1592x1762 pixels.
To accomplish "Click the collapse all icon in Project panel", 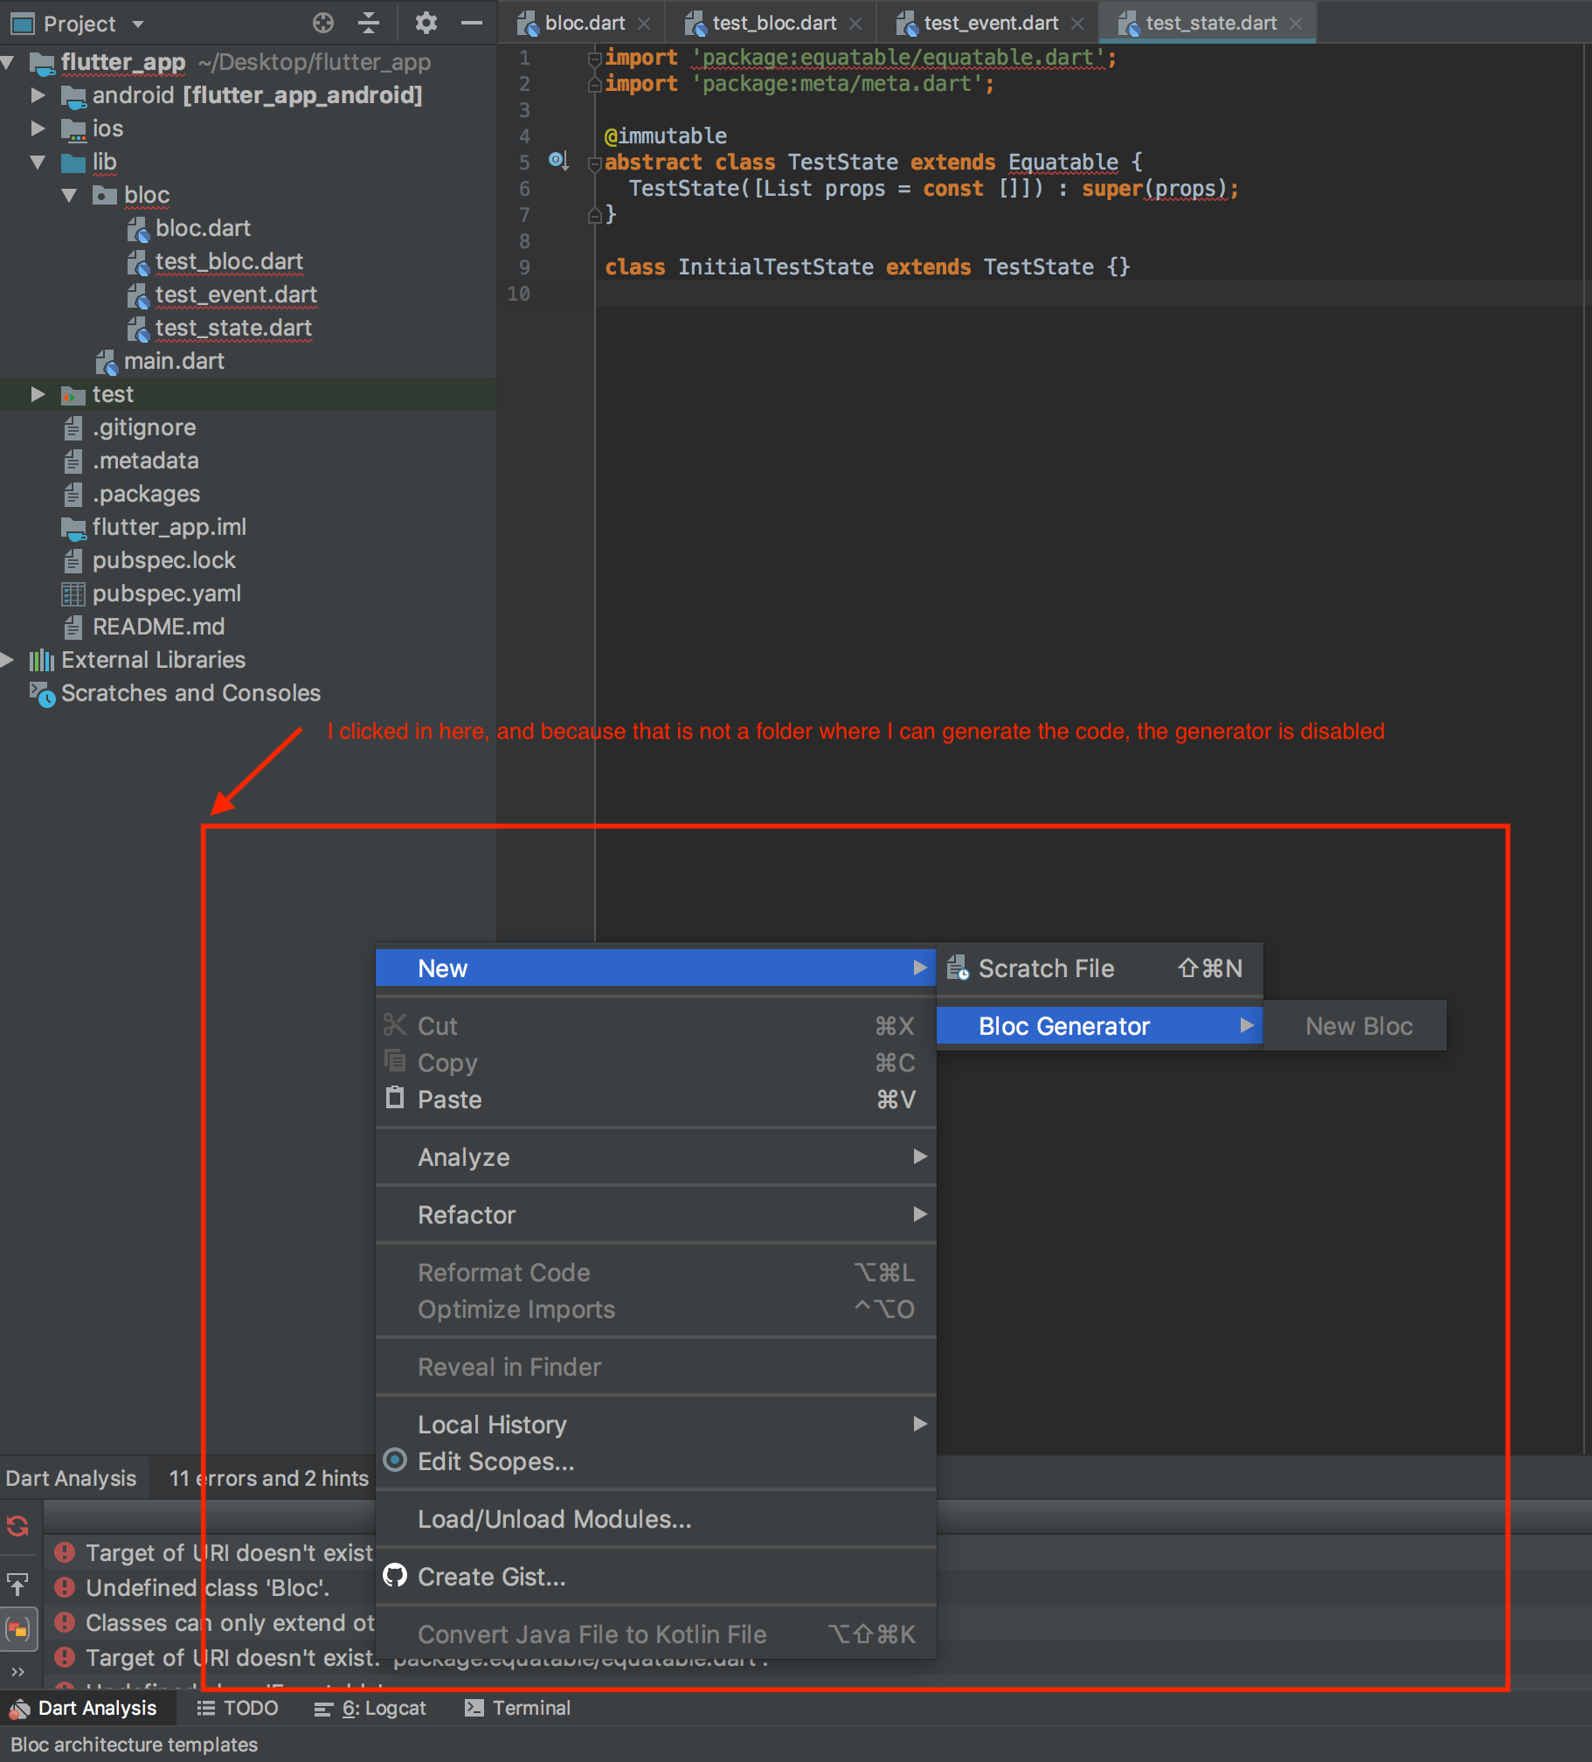I will pos(370,23).
